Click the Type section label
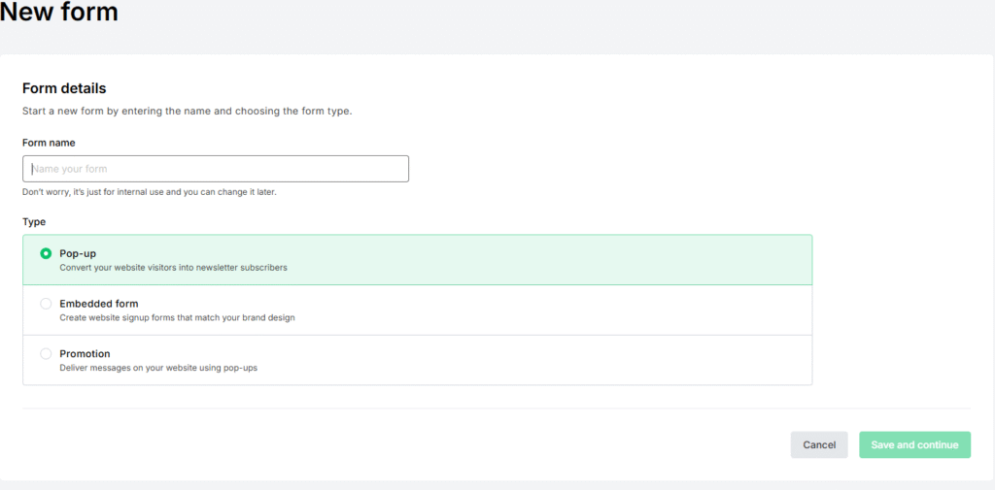Viewport: 995px width, 490px height. [34, 222]
